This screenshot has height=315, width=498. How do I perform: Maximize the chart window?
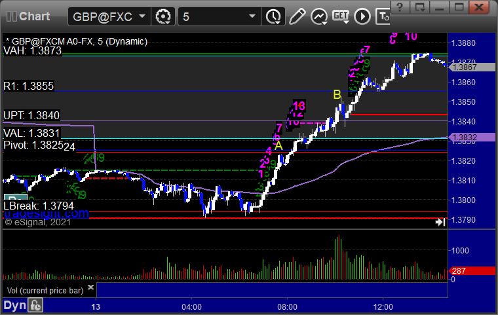459,7
